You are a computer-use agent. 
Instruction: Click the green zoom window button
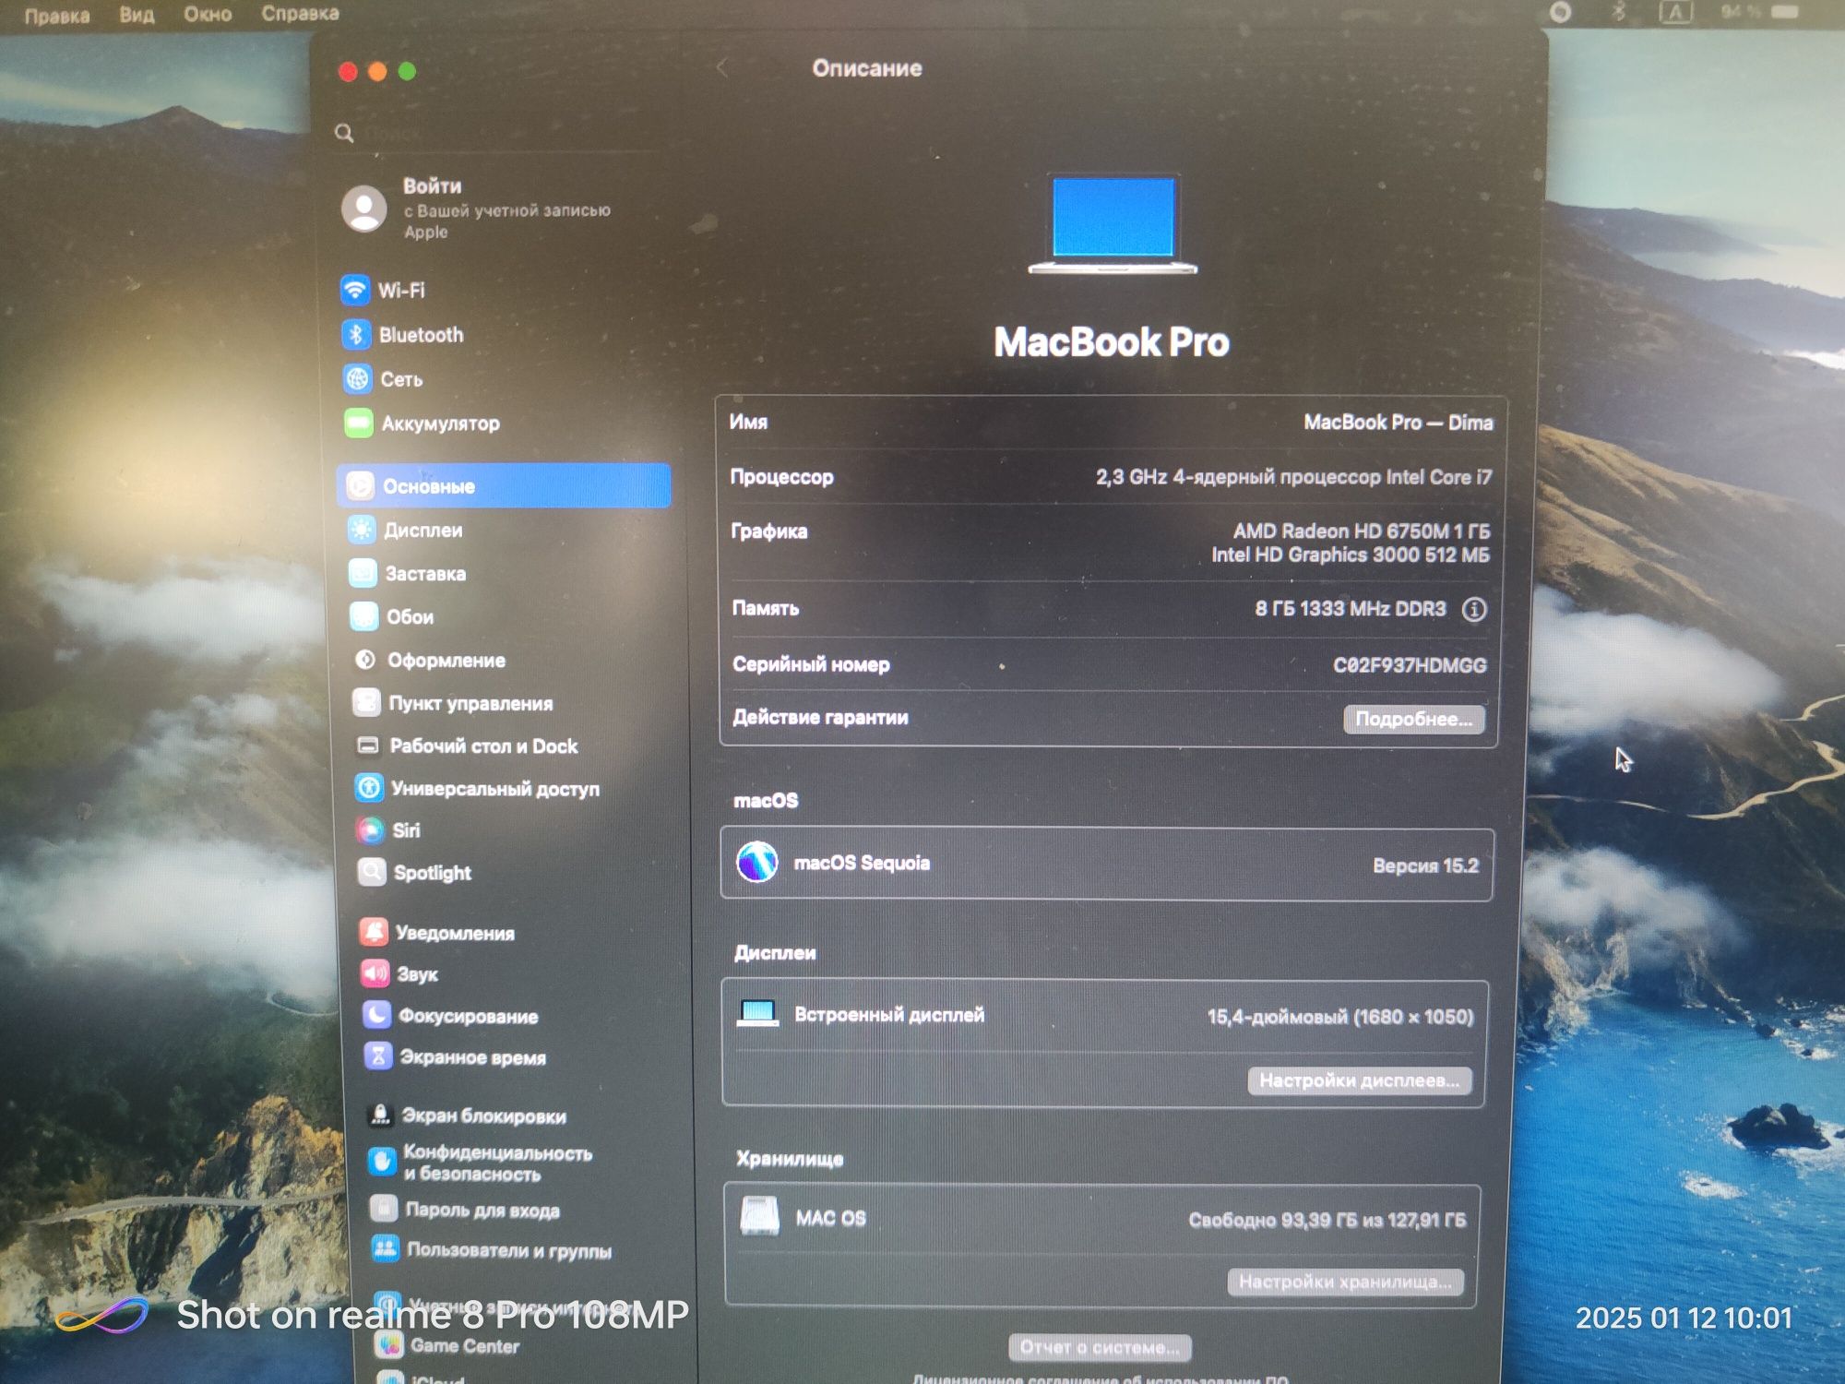pos(407,71)
